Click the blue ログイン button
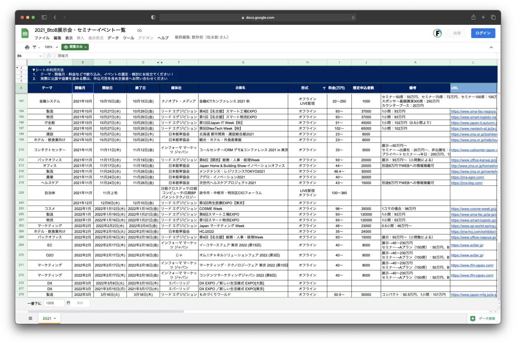The height and width of the screenshot is (344, 516). tap(483, 33)
